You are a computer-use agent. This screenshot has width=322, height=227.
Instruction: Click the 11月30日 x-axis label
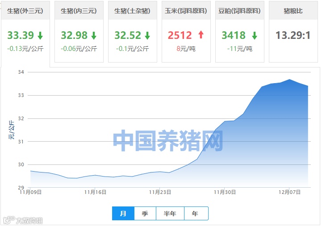225,192
